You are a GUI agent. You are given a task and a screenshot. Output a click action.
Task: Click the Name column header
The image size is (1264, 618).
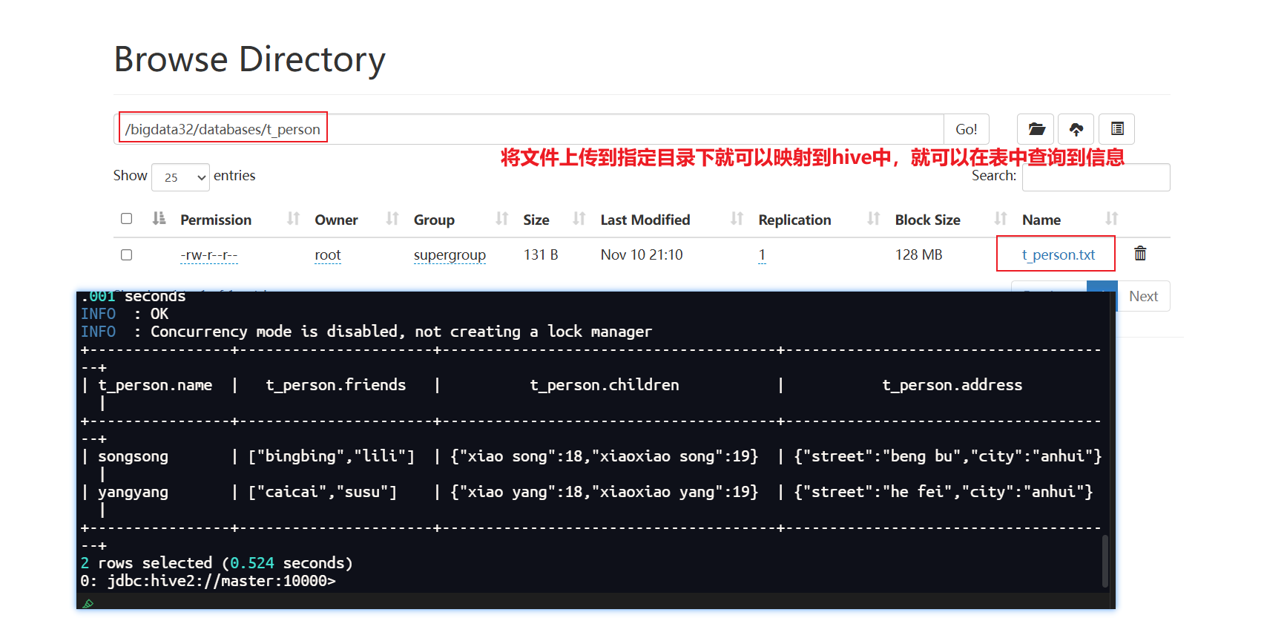point(1041,220)
